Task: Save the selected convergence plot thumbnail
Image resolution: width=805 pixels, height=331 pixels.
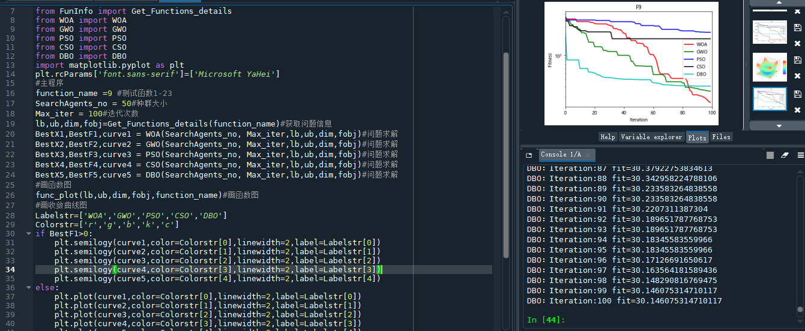Action: [x=797, y=94]
